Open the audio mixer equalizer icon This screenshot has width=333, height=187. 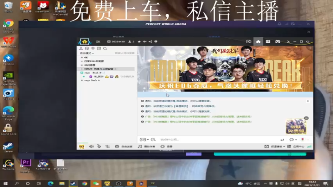[107, 147]
